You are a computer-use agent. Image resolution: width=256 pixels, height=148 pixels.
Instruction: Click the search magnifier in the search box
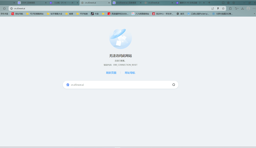click(173, 85)
